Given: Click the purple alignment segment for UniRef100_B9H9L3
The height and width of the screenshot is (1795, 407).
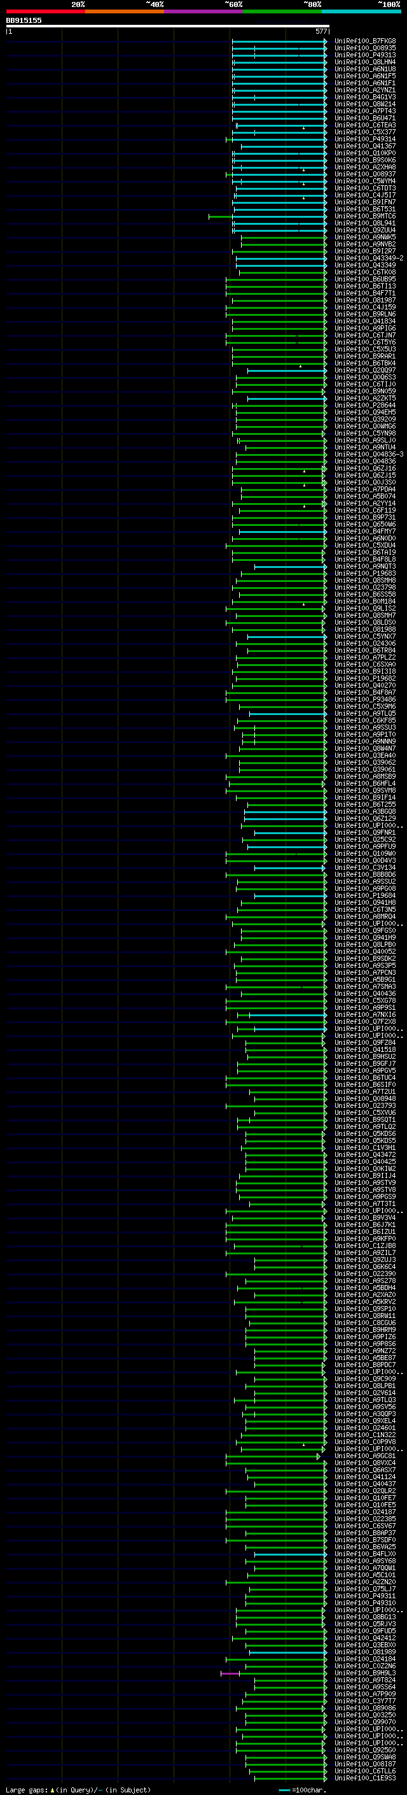Looking at the screenshot, I should [x=230, y=1673].
